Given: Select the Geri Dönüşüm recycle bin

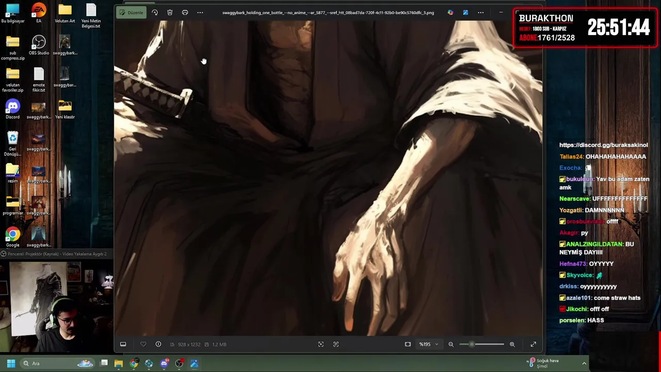Looking at the screenshot, I should coord(13,144).
